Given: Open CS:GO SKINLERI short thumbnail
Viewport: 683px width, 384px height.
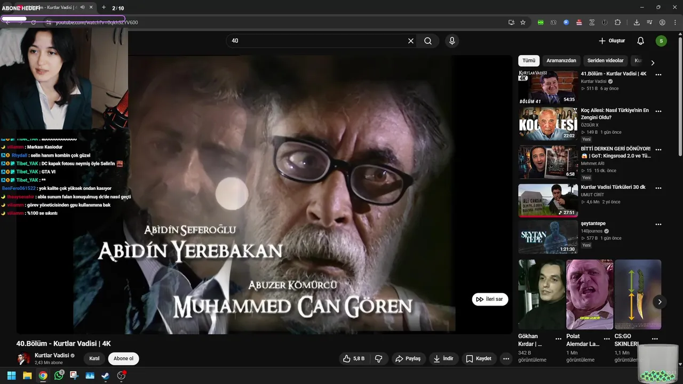Looking at the screenshot, I should pos(638,294).
